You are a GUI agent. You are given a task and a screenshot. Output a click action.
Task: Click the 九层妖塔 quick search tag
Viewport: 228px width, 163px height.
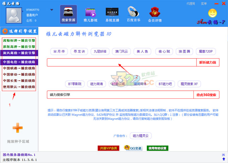[x=100, y=52]
